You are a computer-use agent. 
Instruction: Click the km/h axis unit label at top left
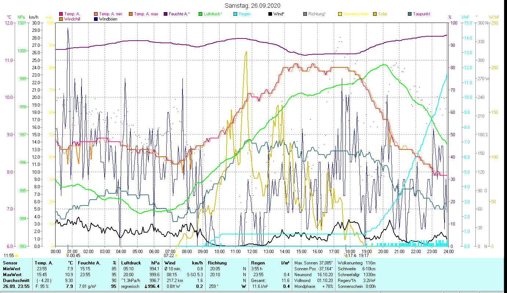click(33, 17)
